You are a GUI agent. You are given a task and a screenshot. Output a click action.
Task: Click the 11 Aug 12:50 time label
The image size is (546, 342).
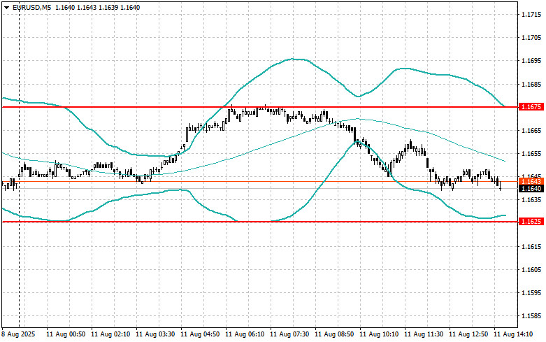468,334
